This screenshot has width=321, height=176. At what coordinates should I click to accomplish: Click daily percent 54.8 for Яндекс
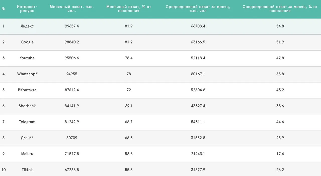(280, 26)
